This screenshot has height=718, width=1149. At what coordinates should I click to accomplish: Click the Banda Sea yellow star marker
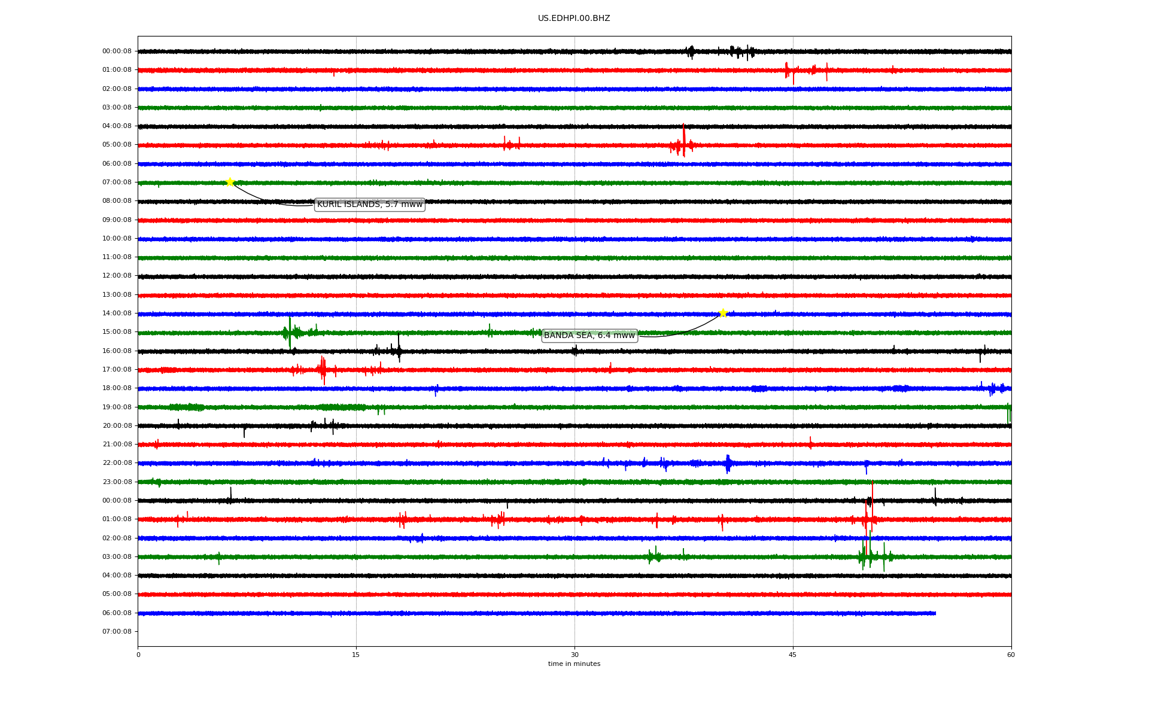tap(723, 313)
